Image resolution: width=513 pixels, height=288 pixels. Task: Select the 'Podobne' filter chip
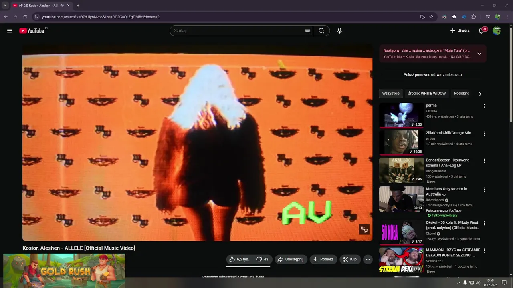[461, 94]
